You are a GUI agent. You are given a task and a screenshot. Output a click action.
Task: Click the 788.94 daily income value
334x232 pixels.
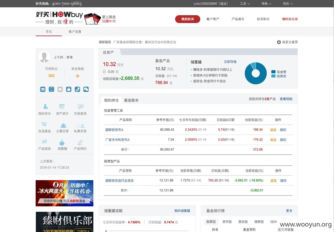(x=161, y=82)
